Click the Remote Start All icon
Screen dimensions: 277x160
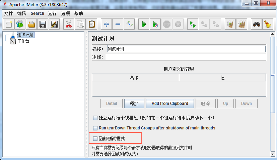193,24
